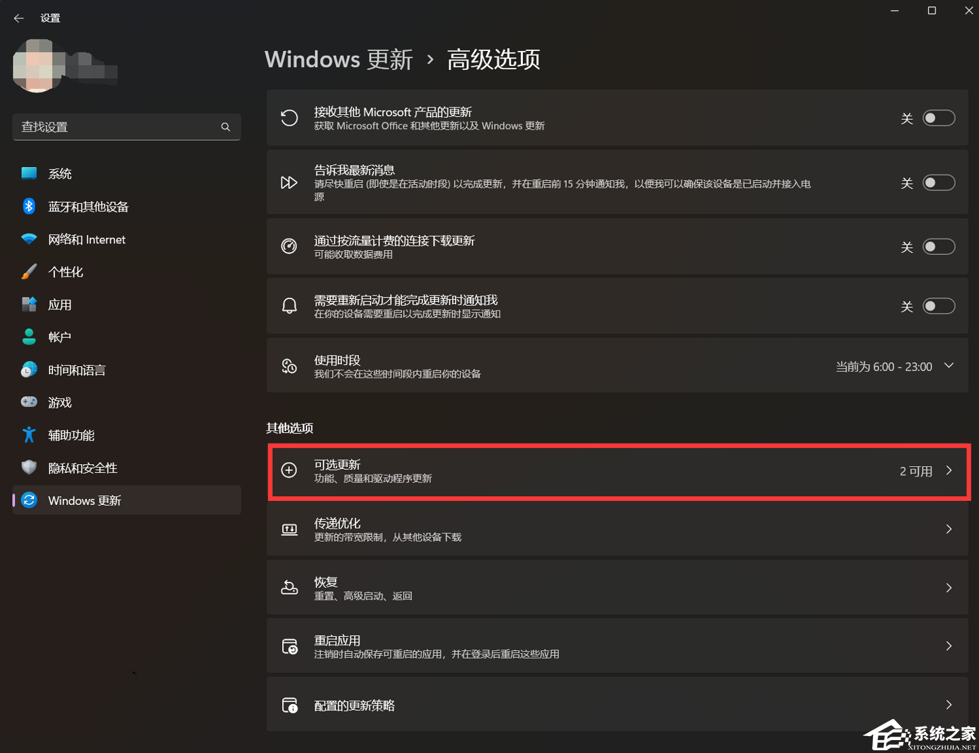The width and height of the screenshot is (979, 753).
Task: Toggle 通过按流量计费的连接下载更新 switch
Action: click(x=939, y=247)
